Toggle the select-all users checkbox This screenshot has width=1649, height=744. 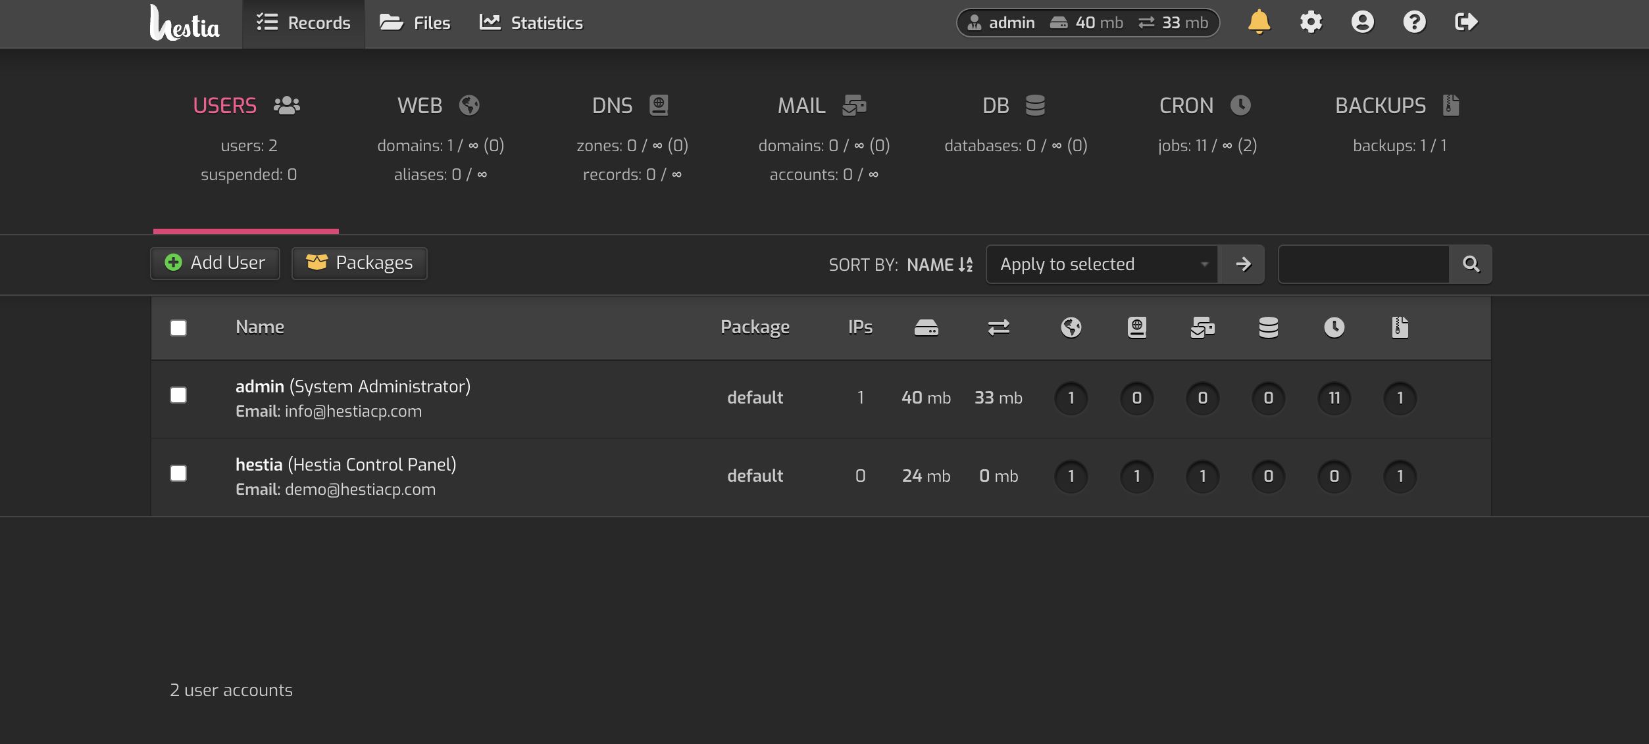point(178,328)
